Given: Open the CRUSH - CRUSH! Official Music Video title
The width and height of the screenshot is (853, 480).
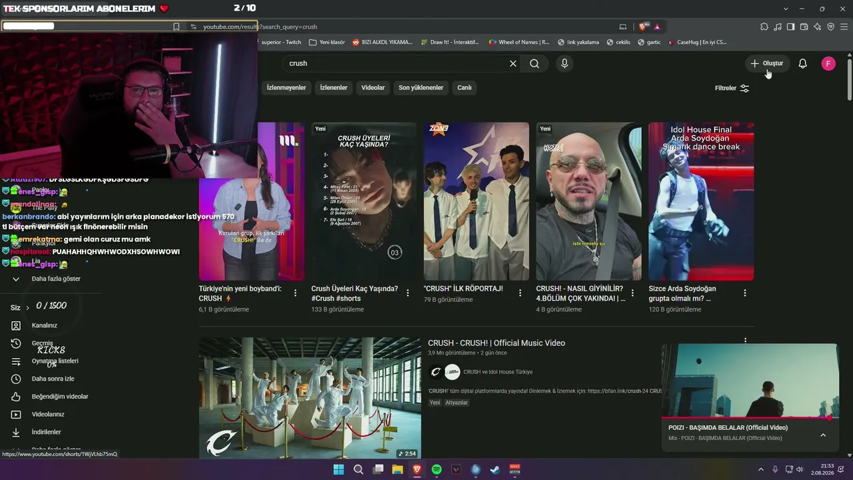Looking at the screenshot, I should tap(496, 343).
